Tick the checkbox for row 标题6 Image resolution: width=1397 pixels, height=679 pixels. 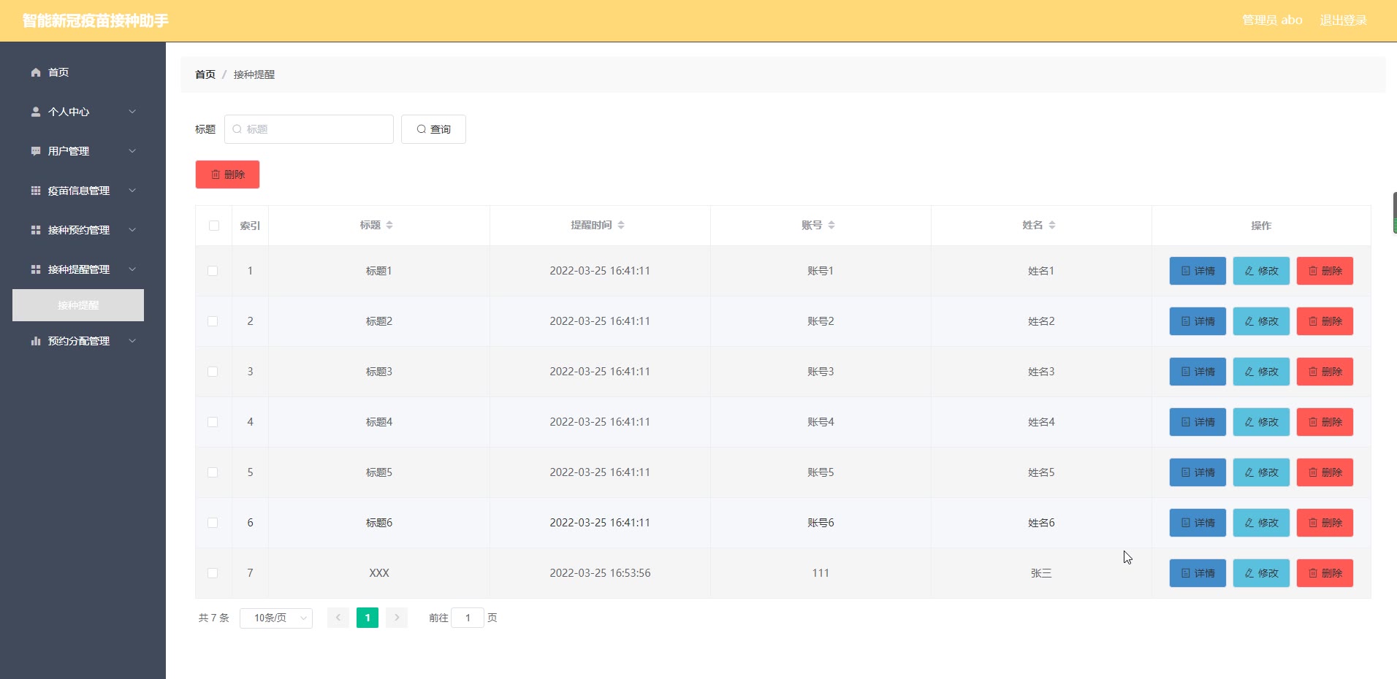213,523
